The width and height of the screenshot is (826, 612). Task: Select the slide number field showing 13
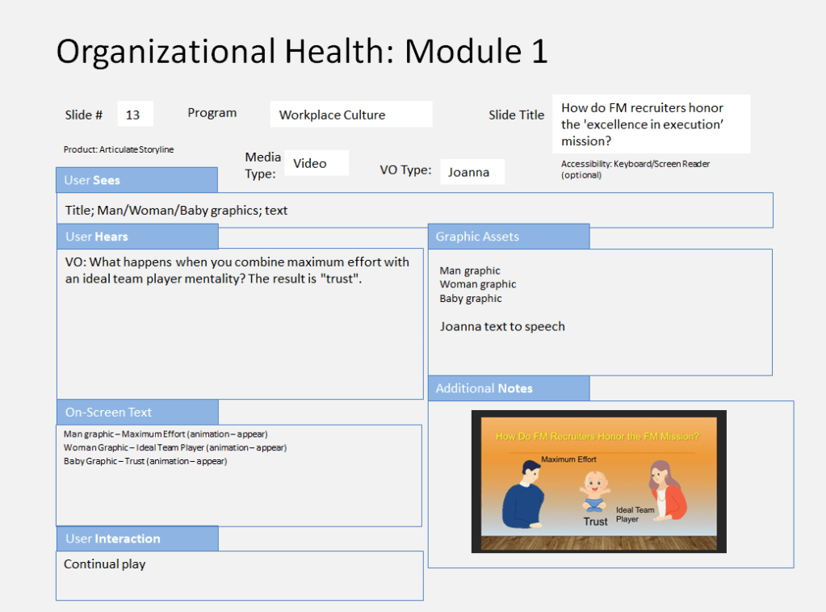click(135, 115)
